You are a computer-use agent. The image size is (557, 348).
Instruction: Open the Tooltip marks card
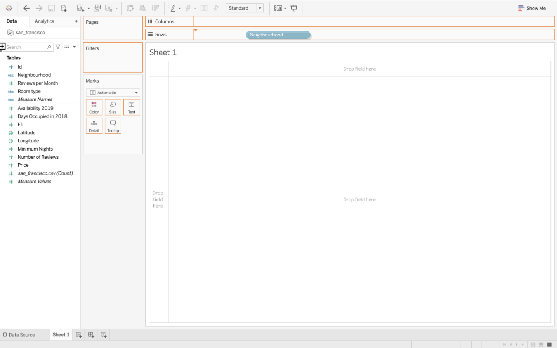tap(113, 126)
